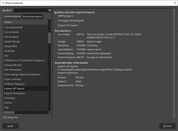
Task: Select the Emboss (legacy) plug-in
Action: pyautogui.click(x=26, y=84)
